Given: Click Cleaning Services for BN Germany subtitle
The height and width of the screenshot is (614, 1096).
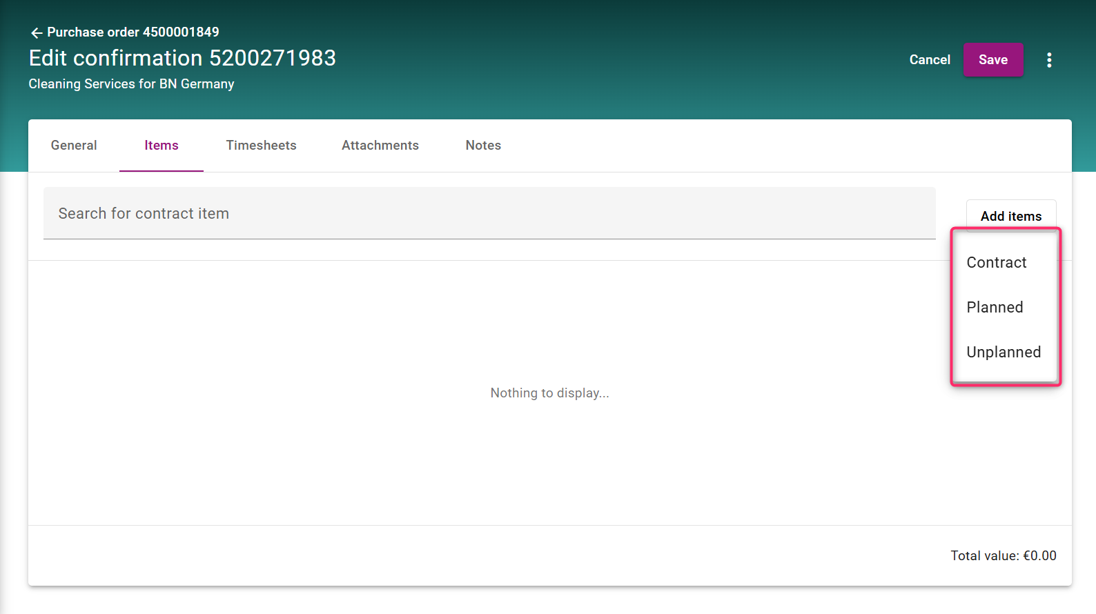Looking at the screenshot, I should click(x=131, y=84).
